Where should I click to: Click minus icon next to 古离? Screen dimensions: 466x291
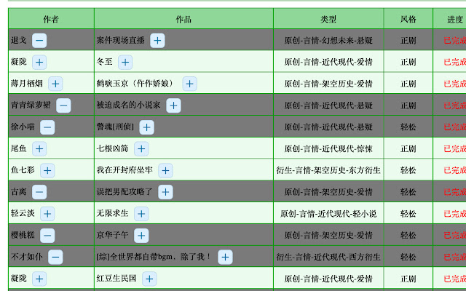(39, 192)
